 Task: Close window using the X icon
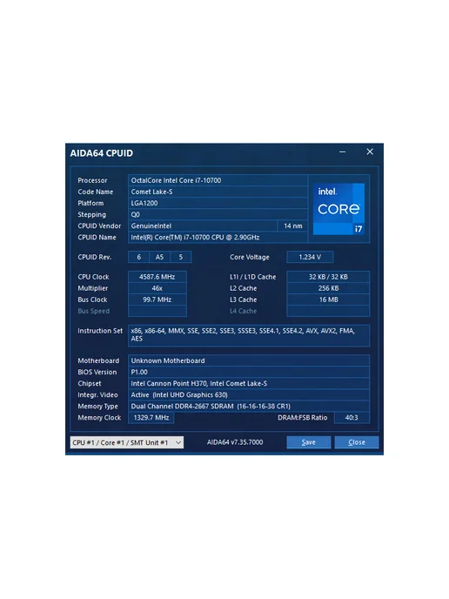point(370,152)
